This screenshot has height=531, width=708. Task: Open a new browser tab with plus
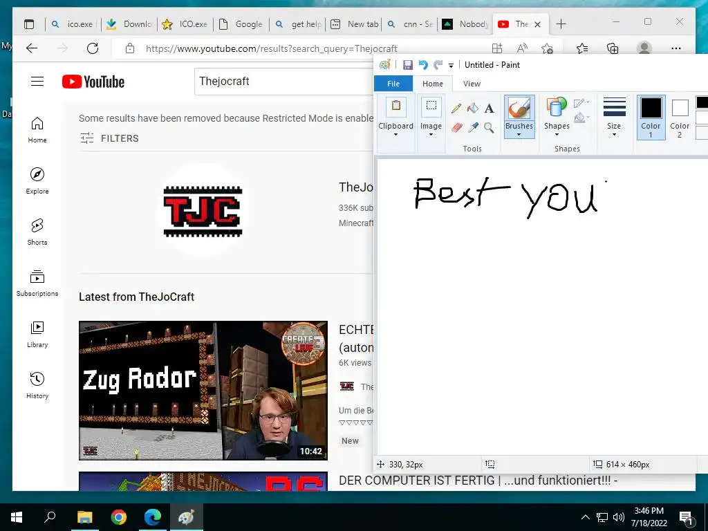(x=561, y=24)
